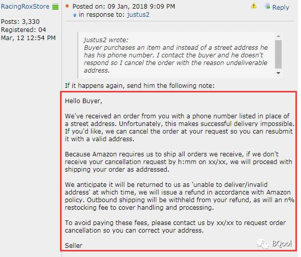Click the Reply link

(281, 7)
